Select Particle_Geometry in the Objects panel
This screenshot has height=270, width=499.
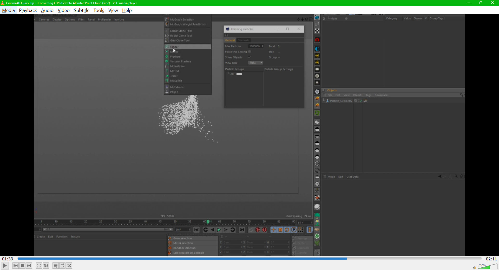(x=341, y=101)
